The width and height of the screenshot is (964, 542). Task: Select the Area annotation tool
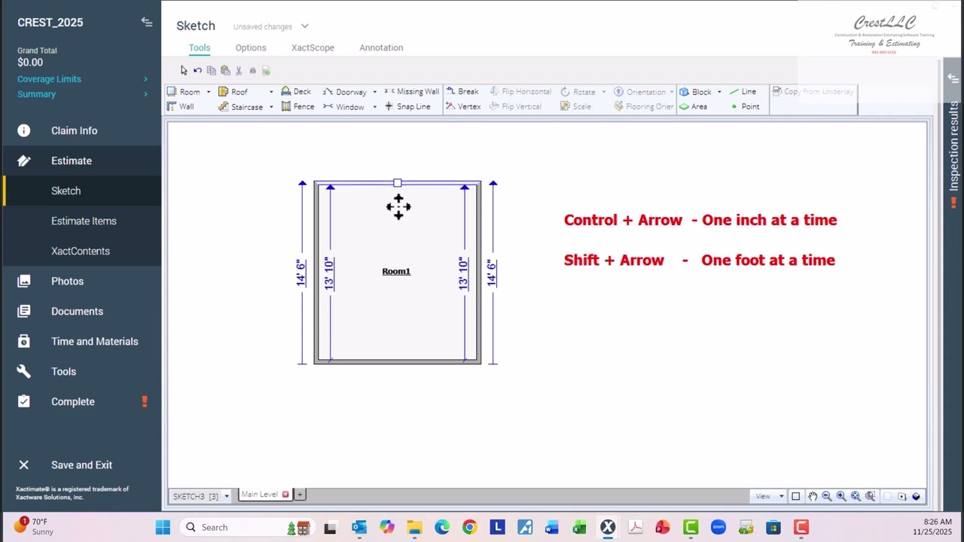point(693,107)
